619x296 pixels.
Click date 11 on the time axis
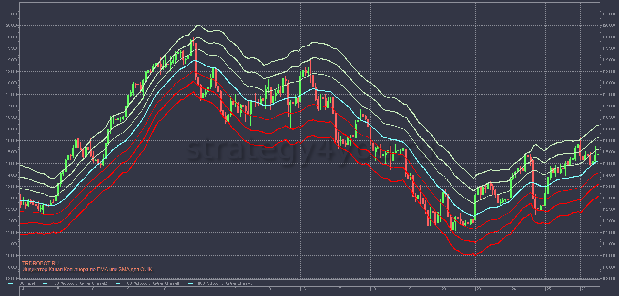(198, 289)
